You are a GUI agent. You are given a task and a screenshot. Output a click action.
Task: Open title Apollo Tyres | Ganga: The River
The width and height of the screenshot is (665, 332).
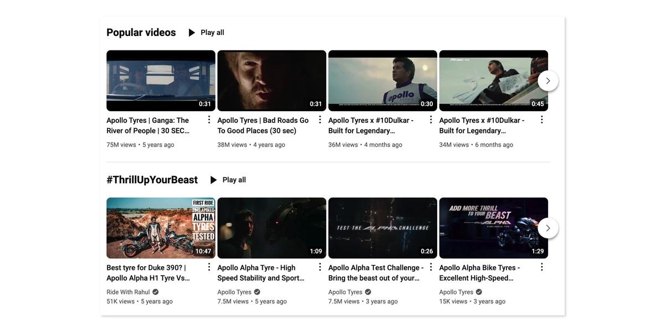pos(148,126)
